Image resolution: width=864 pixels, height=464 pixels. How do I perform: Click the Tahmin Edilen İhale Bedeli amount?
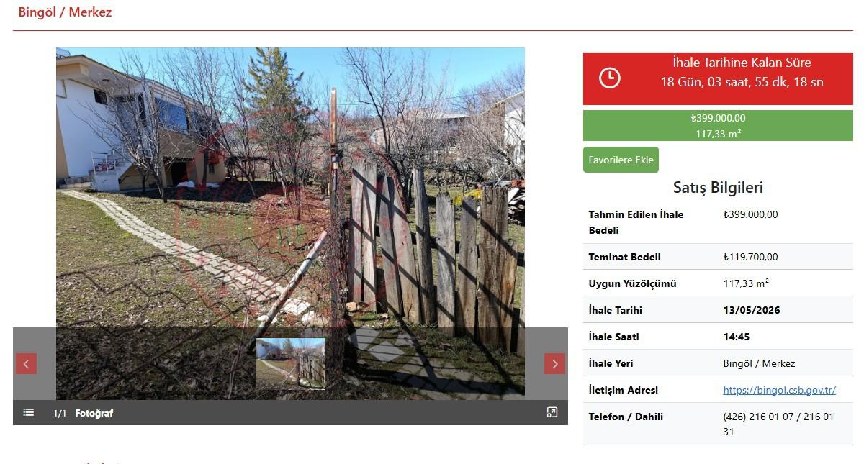point(750,214)
